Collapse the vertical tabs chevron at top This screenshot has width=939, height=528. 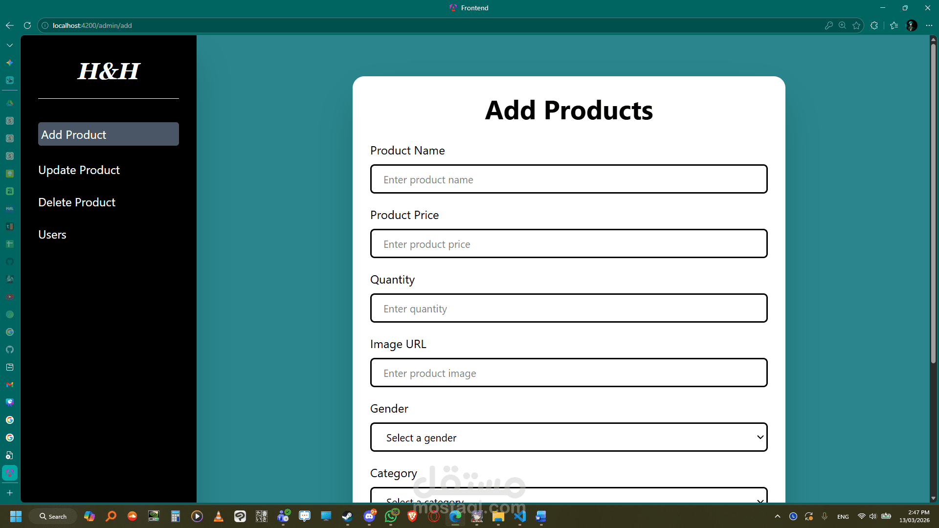[10, 45]
